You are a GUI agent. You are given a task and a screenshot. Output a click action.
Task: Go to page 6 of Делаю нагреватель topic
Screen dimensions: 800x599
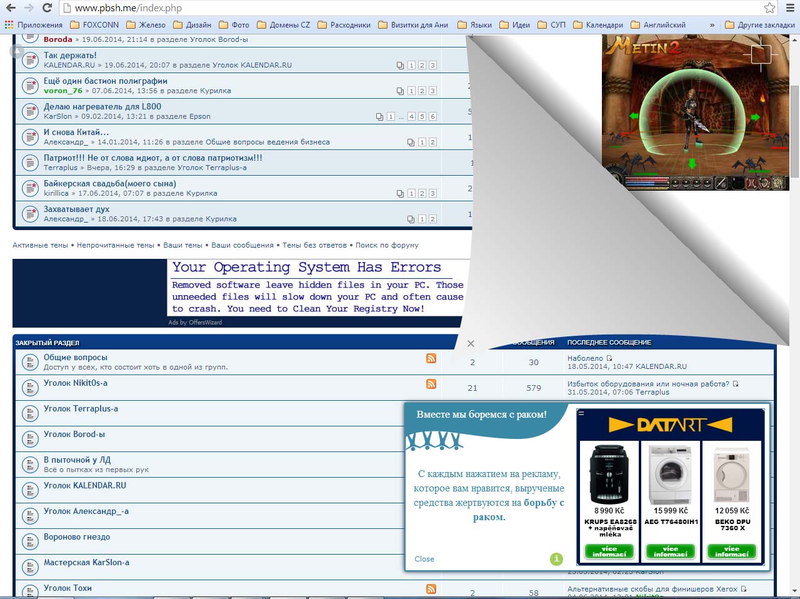pos(432,116)
